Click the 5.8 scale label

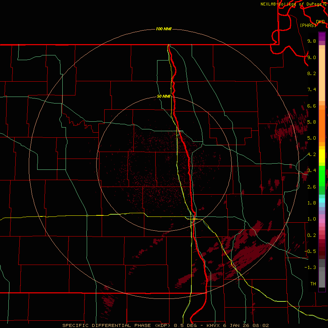coord(312,122)
